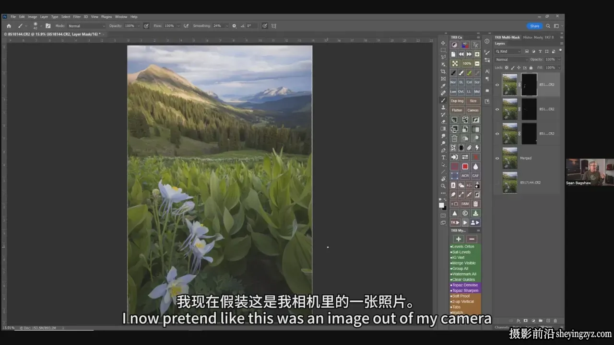Select the Eyedropper tool
The width and height of the screenshot is (614, 345).
[x=443, y=86]
